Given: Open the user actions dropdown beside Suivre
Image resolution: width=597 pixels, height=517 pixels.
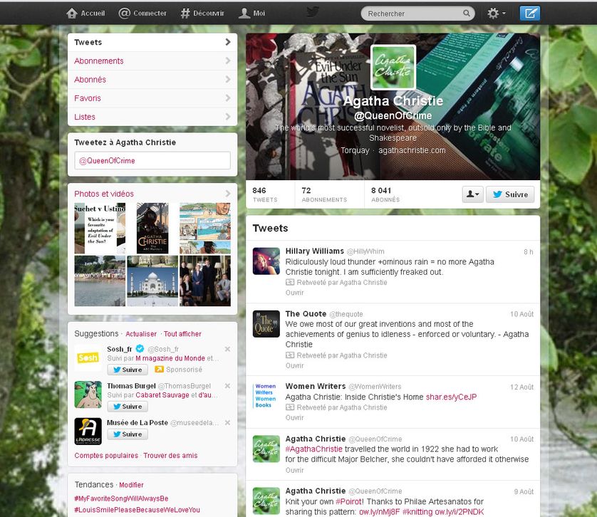Looking at the screenshot, I should coord(472,194).
